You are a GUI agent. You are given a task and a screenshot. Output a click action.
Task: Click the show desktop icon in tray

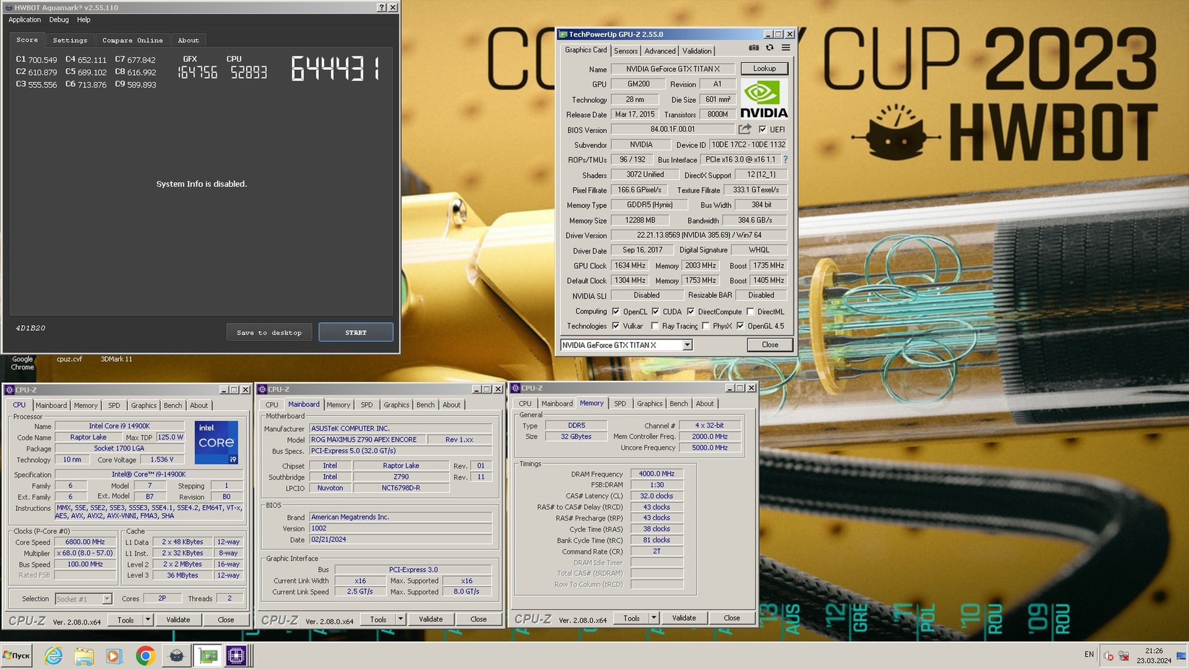[x=1182, y=656]
